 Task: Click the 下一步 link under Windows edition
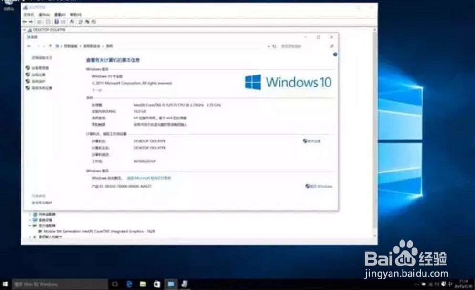(97, 90)
